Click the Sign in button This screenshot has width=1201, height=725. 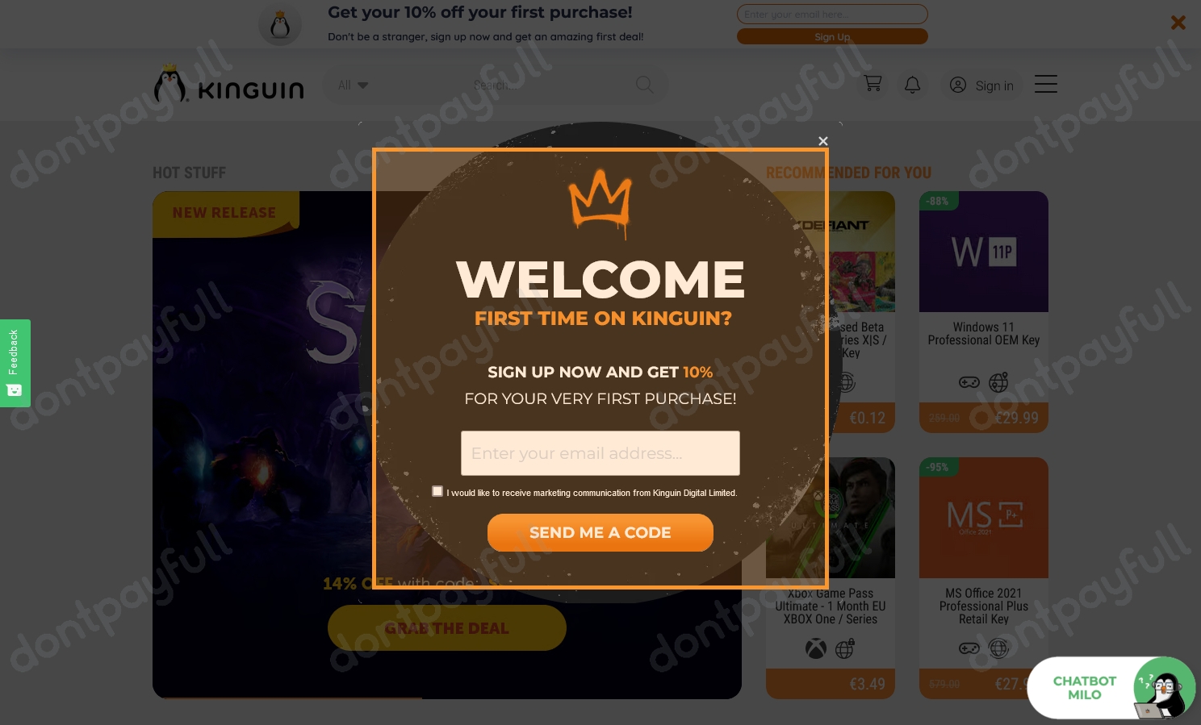[x=981, y=85]
